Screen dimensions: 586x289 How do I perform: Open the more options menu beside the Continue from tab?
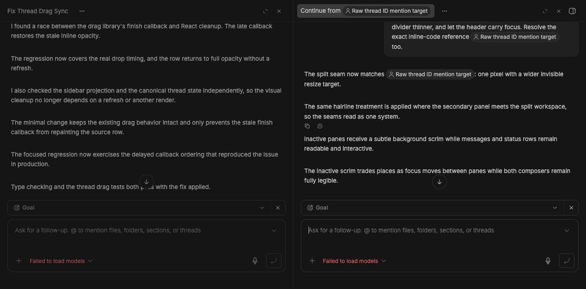pos(444,11)
